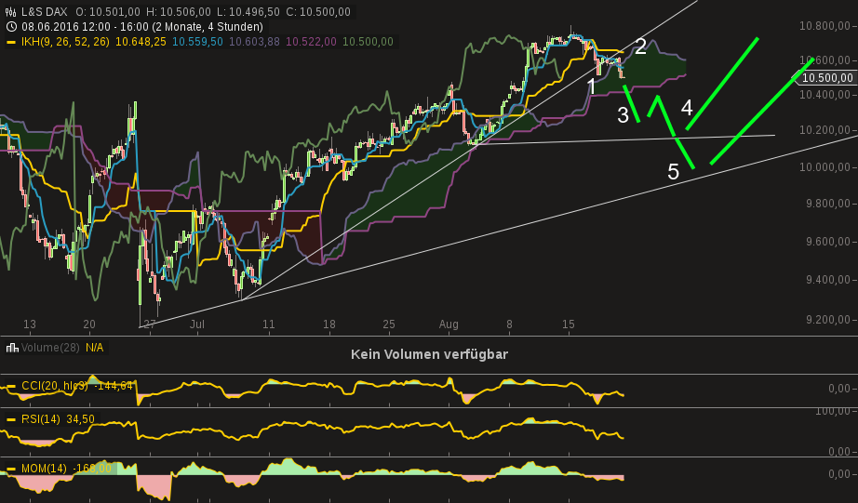Click the Jul label on time axis
This screenshot has height=503, width=858.
point(197,324)
